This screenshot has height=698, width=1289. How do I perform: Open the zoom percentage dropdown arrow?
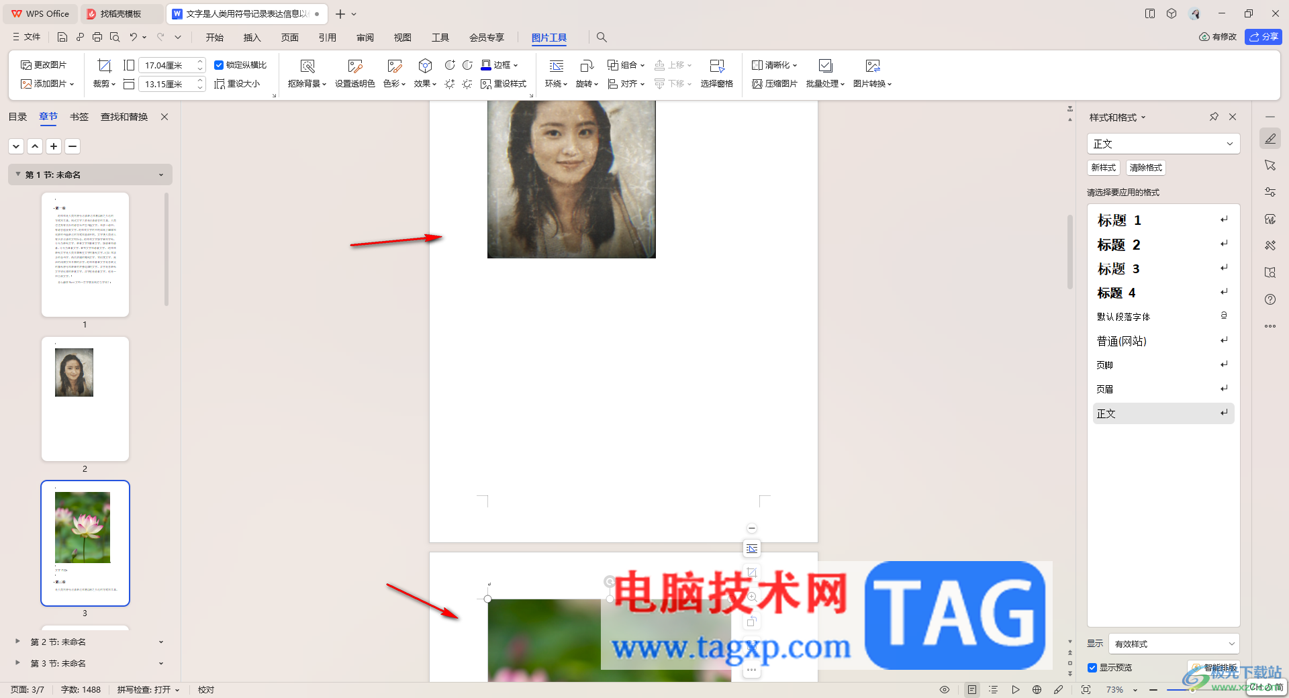[x=1135, y=690]
